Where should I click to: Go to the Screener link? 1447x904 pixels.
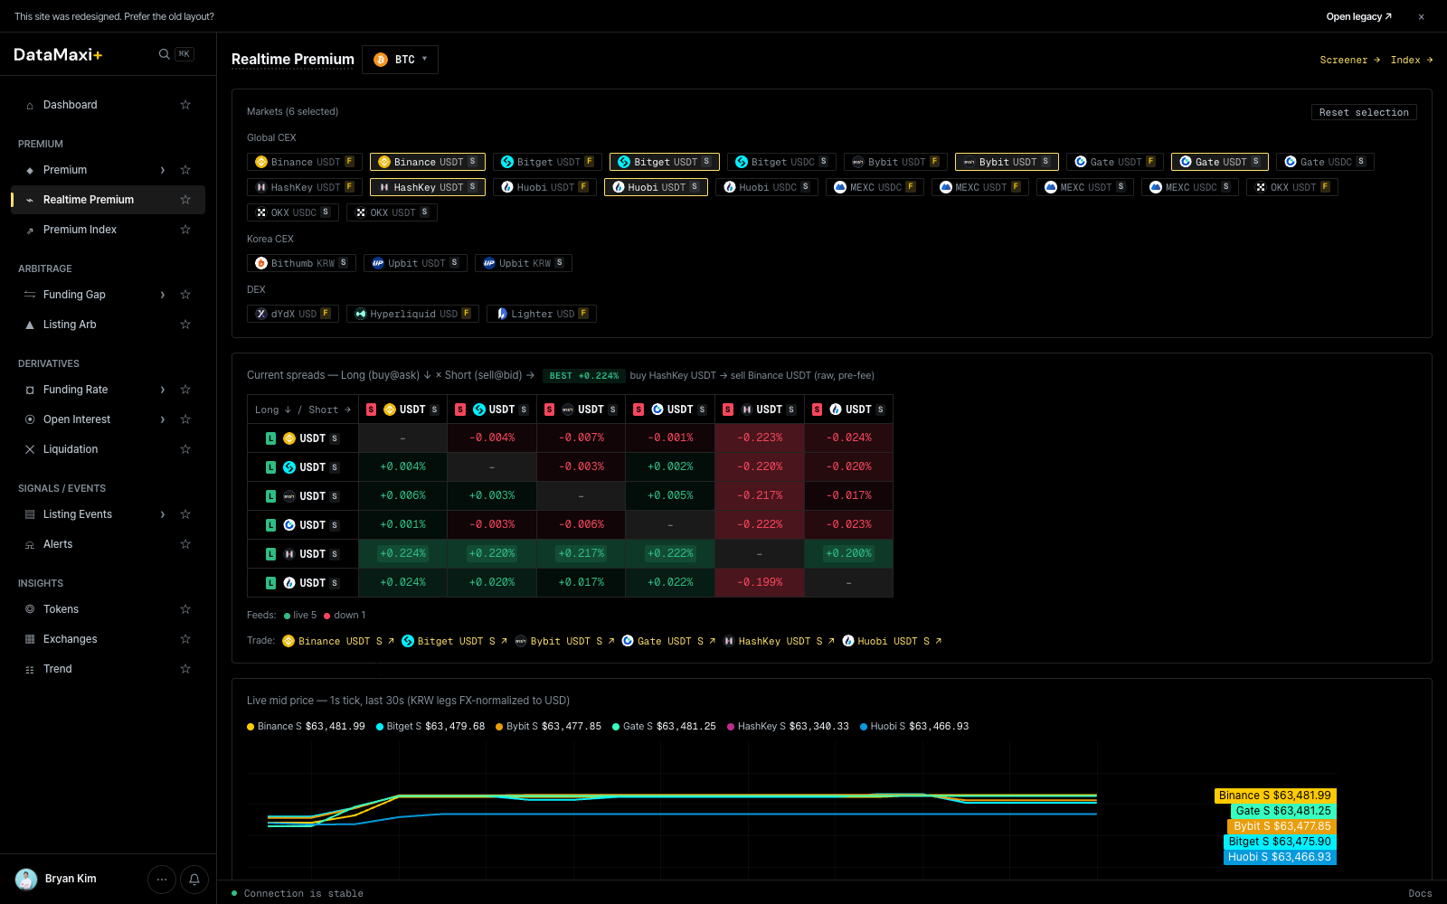1349,60
